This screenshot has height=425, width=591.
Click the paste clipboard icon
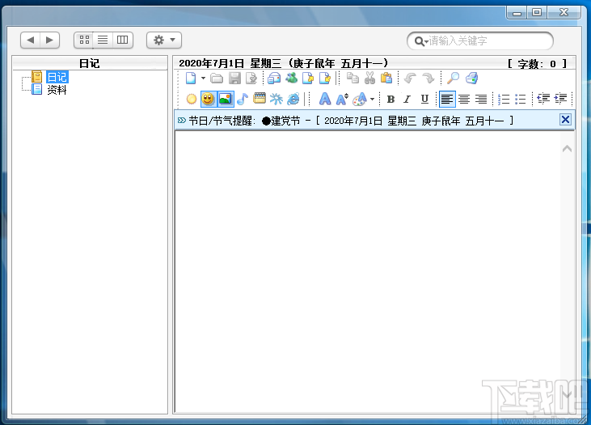386,79
